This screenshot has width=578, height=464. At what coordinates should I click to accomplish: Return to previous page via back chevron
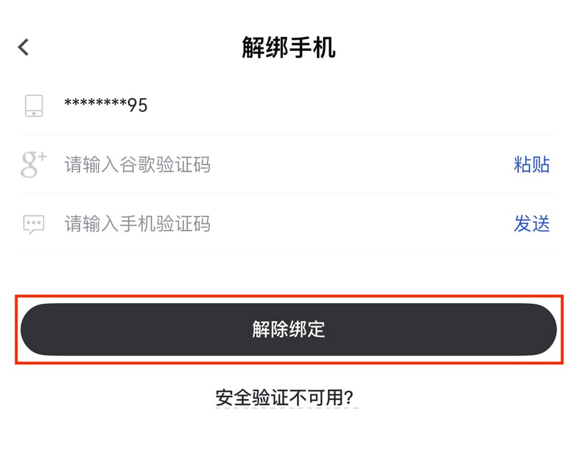[23, 47]
